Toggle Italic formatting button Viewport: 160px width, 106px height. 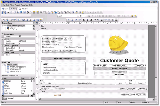click(92, 16)
